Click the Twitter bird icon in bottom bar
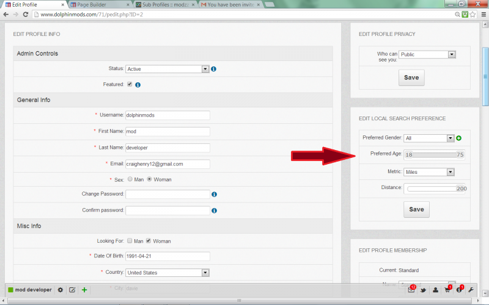Screen dimensions: 489x305 click(x=423, y=290)
